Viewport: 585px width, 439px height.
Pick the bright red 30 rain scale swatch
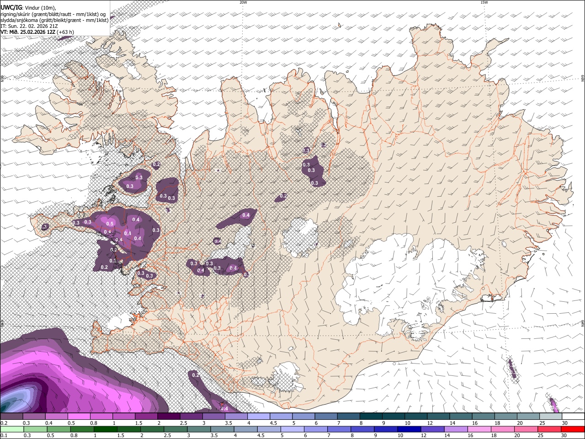(573, 429)
